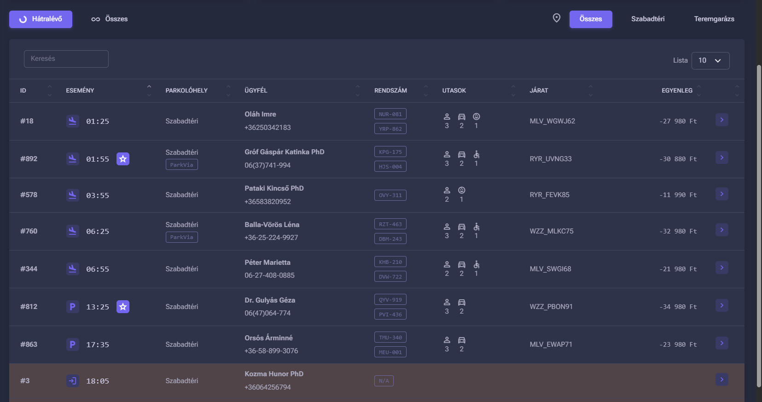Click ParkVia tag in row #892

(182, 164)
